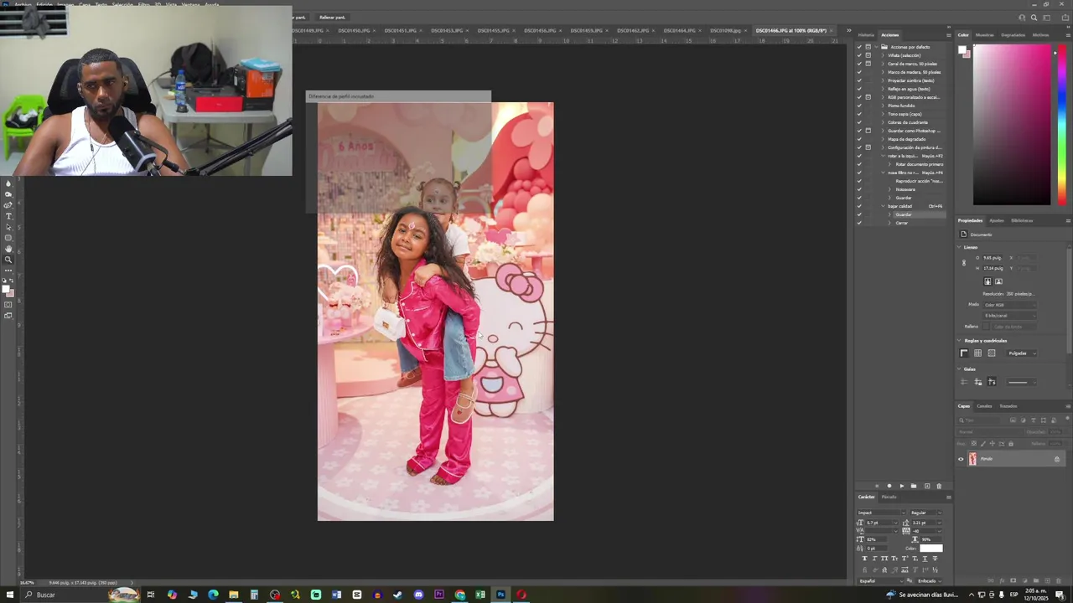1073x603 pixels.
Task: Toggle dialog box for Guardar como Photoshop
Action: click(x=868, y=131)
